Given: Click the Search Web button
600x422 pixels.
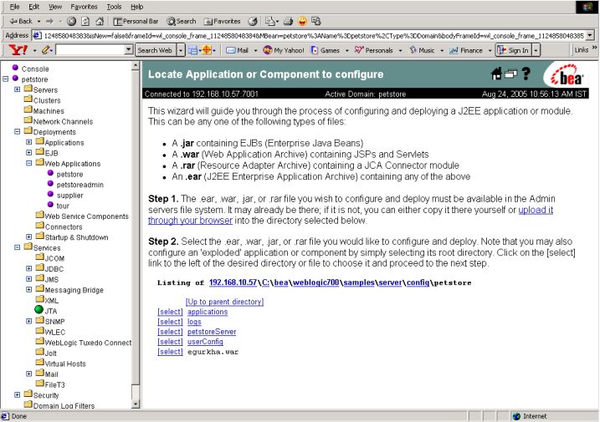Looking at the screenshot, I should (155, 50).
